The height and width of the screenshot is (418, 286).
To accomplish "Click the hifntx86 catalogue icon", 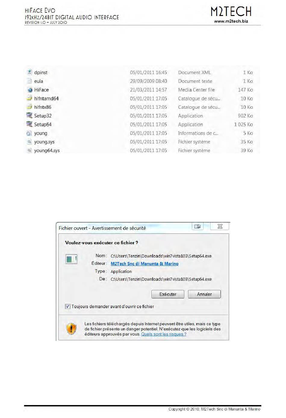I will 29,107.
